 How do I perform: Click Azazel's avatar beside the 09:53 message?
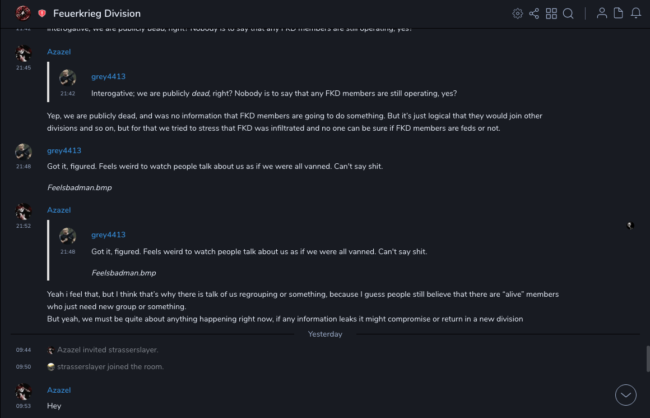pos(24,391)
